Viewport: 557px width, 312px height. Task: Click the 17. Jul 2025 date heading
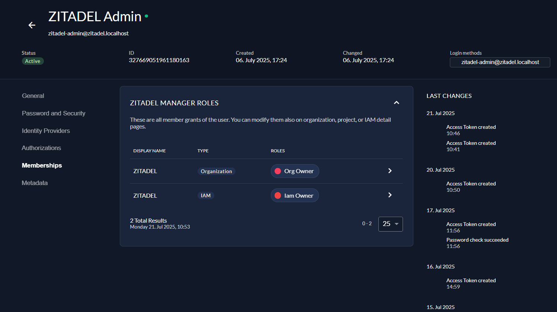click(441, 210)
